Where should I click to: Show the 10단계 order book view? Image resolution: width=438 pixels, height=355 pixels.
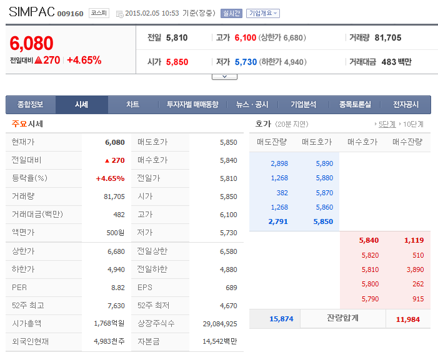point(413,124)
